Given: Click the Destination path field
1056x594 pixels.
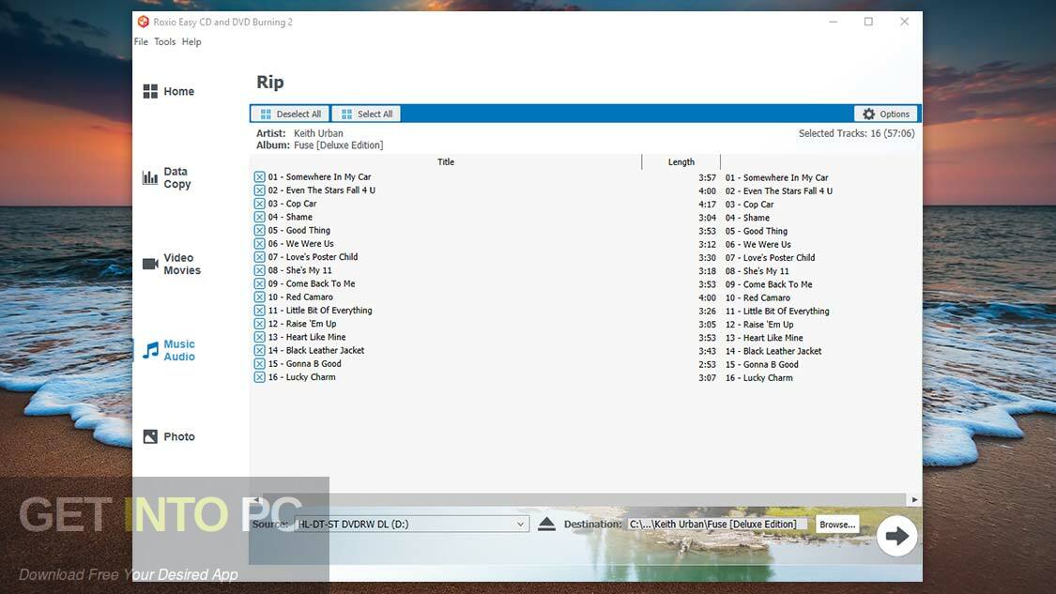Looking at the screenshot, I should 717,524.
